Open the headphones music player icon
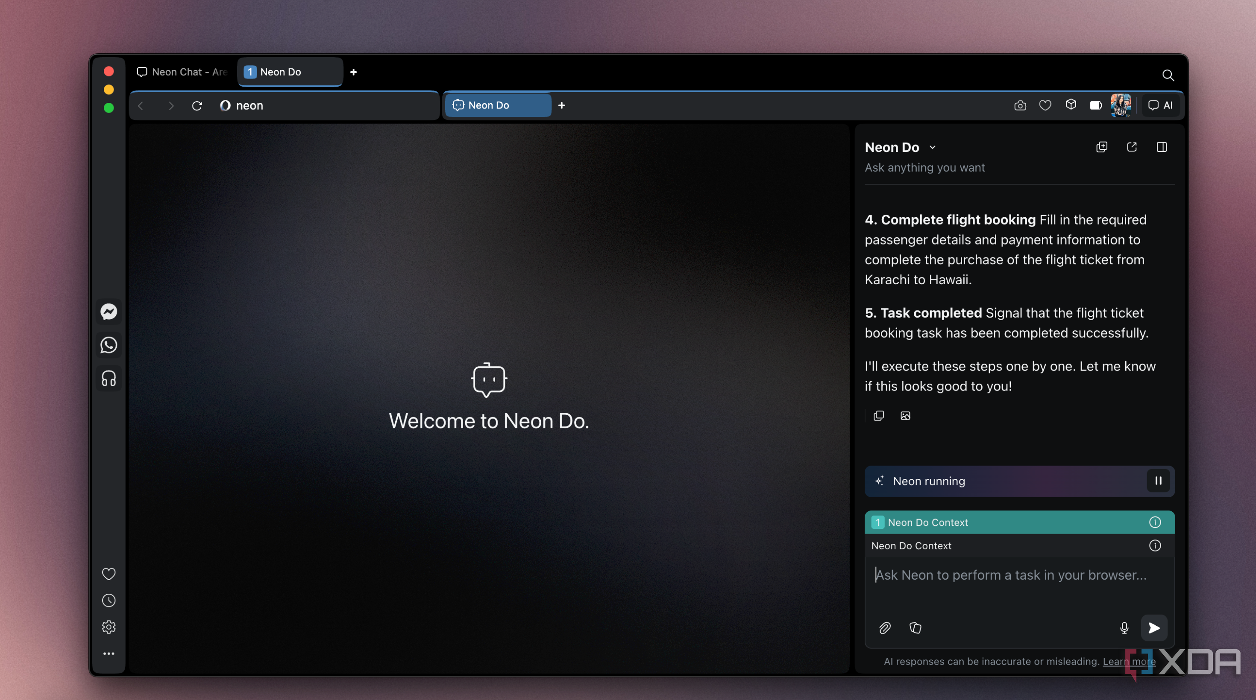1256x700 pixels. tap(109, 379)
